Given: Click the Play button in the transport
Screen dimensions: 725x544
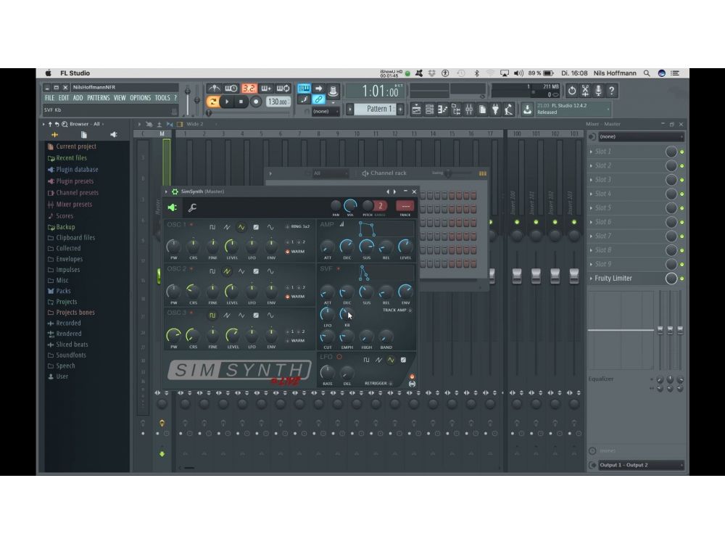Looking at the screenshot, I should 227,102.
